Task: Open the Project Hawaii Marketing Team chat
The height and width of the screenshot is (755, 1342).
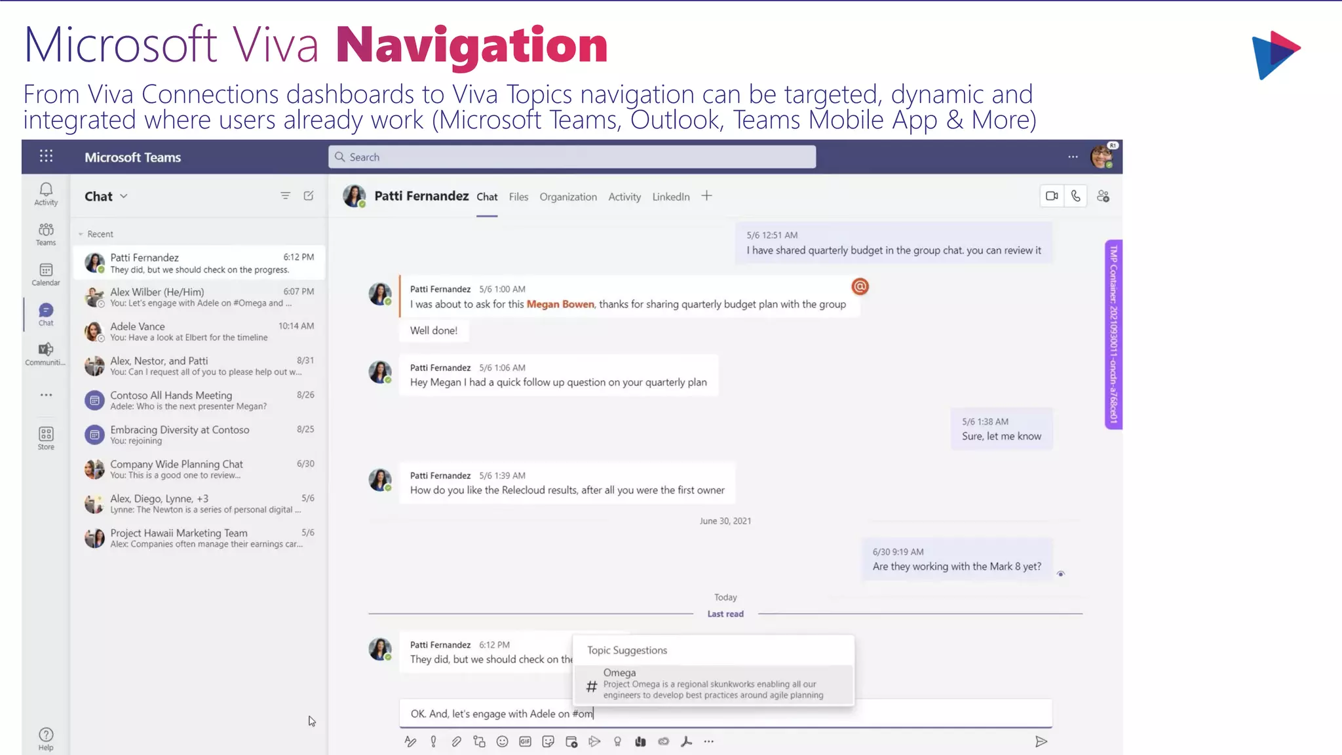Action: point(199,537)
